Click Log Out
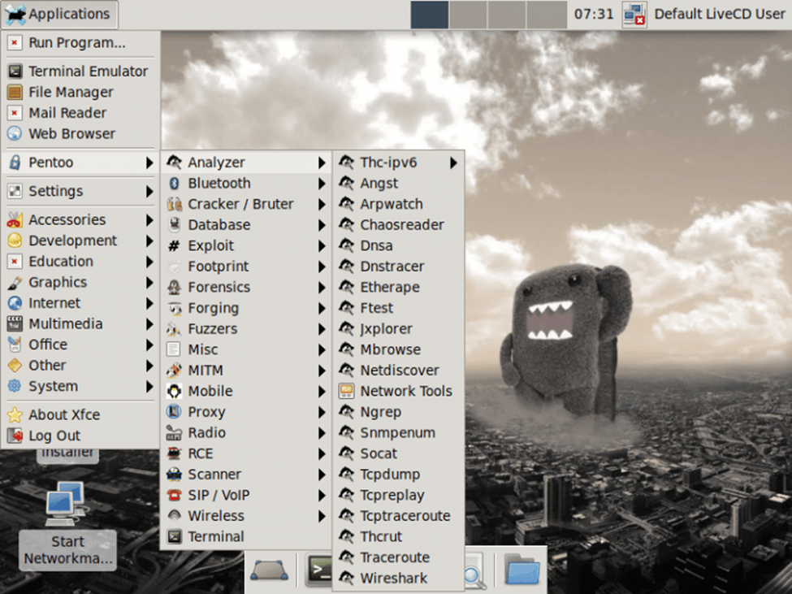The width and height of the screenshot is (792, 594). coord(55,436)
